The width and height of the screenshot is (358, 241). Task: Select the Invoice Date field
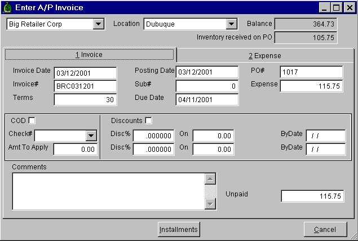pos(85,73)
